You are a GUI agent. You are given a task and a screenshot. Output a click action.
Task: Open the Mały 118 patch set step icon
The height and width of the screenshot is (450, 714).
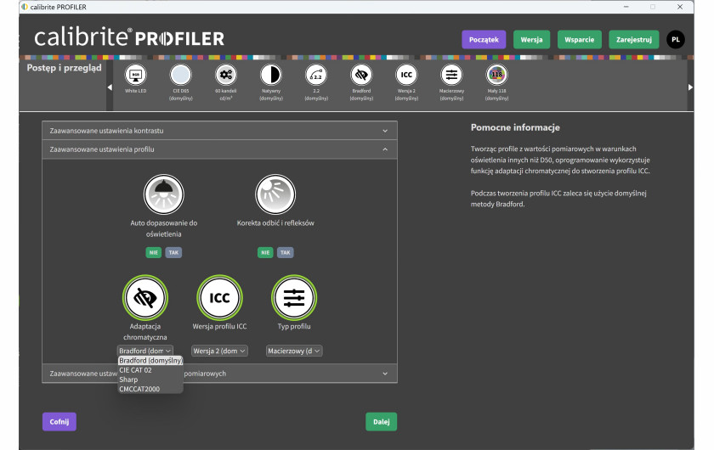click(x=496, y=75)
